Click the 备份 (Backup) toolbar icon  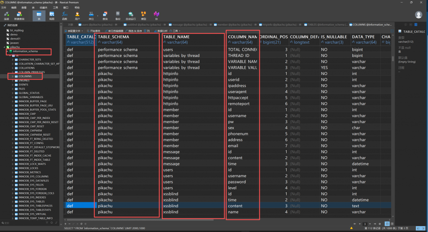point(117,15)
